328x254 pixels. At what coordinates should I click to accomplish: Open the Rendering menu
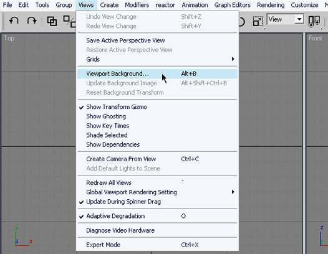coord(271,5)
